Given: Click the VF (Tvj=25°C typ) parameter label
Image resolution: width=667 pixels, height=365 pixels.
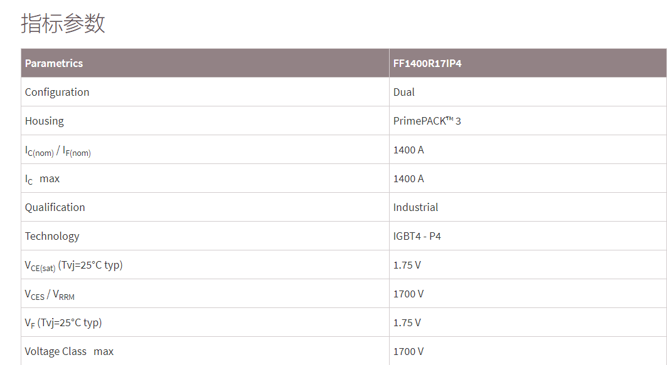Looking at the screenshot, I should click(x=63, y=323).
